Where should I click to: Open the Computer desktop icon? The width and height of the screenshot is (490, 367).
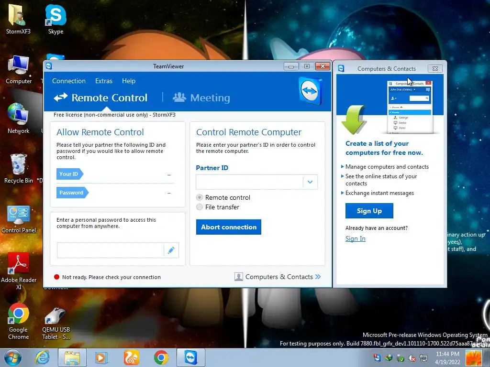click(x=19, y=70)
